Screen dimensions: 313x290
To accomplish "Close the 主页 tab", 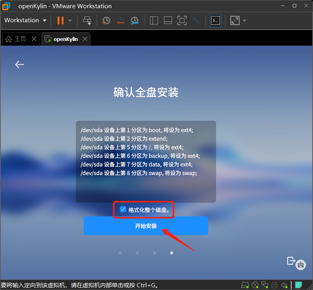I will tap(34, 39).
